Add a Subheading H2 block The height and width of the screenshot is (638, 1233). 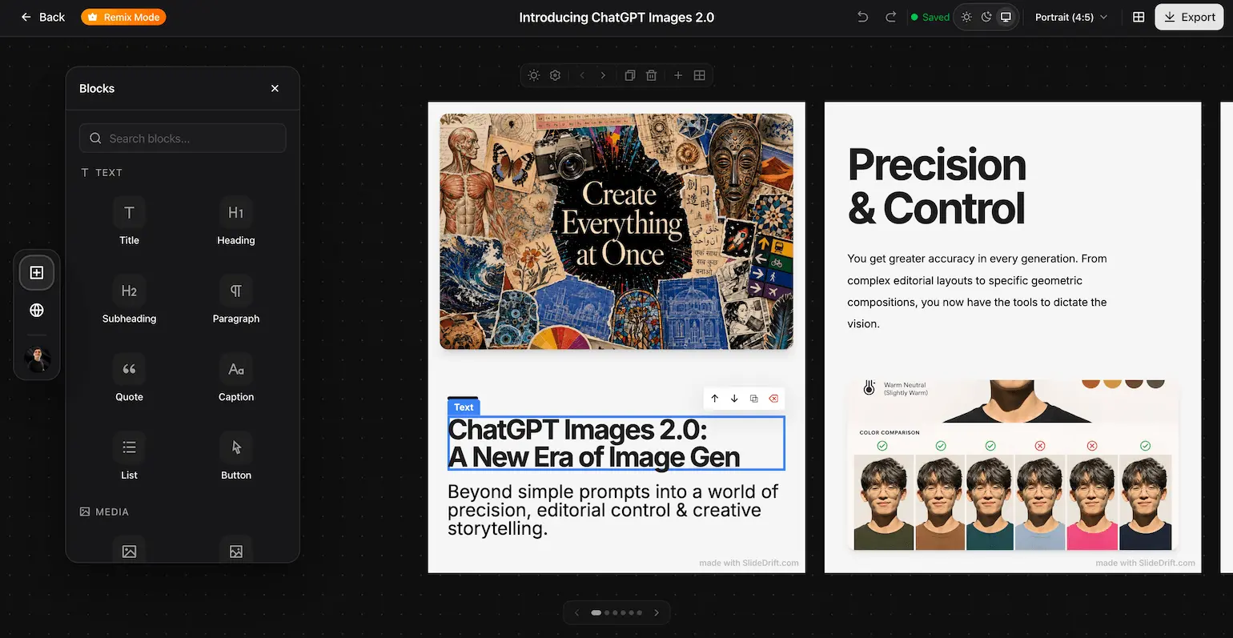[129, 300]
